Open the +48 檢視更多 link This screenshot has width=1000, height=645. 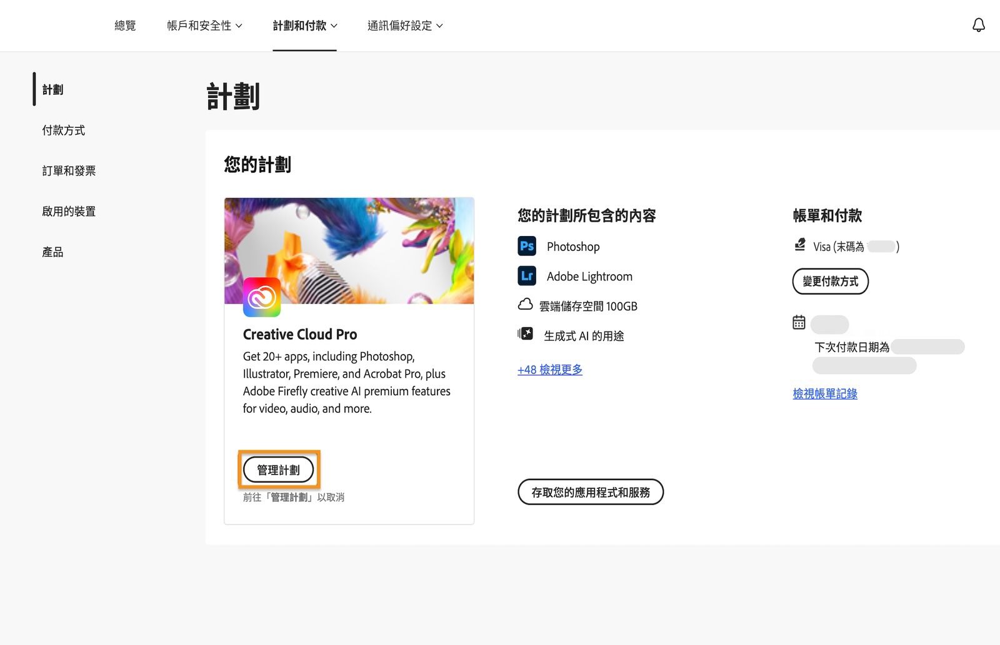[550, 370]
